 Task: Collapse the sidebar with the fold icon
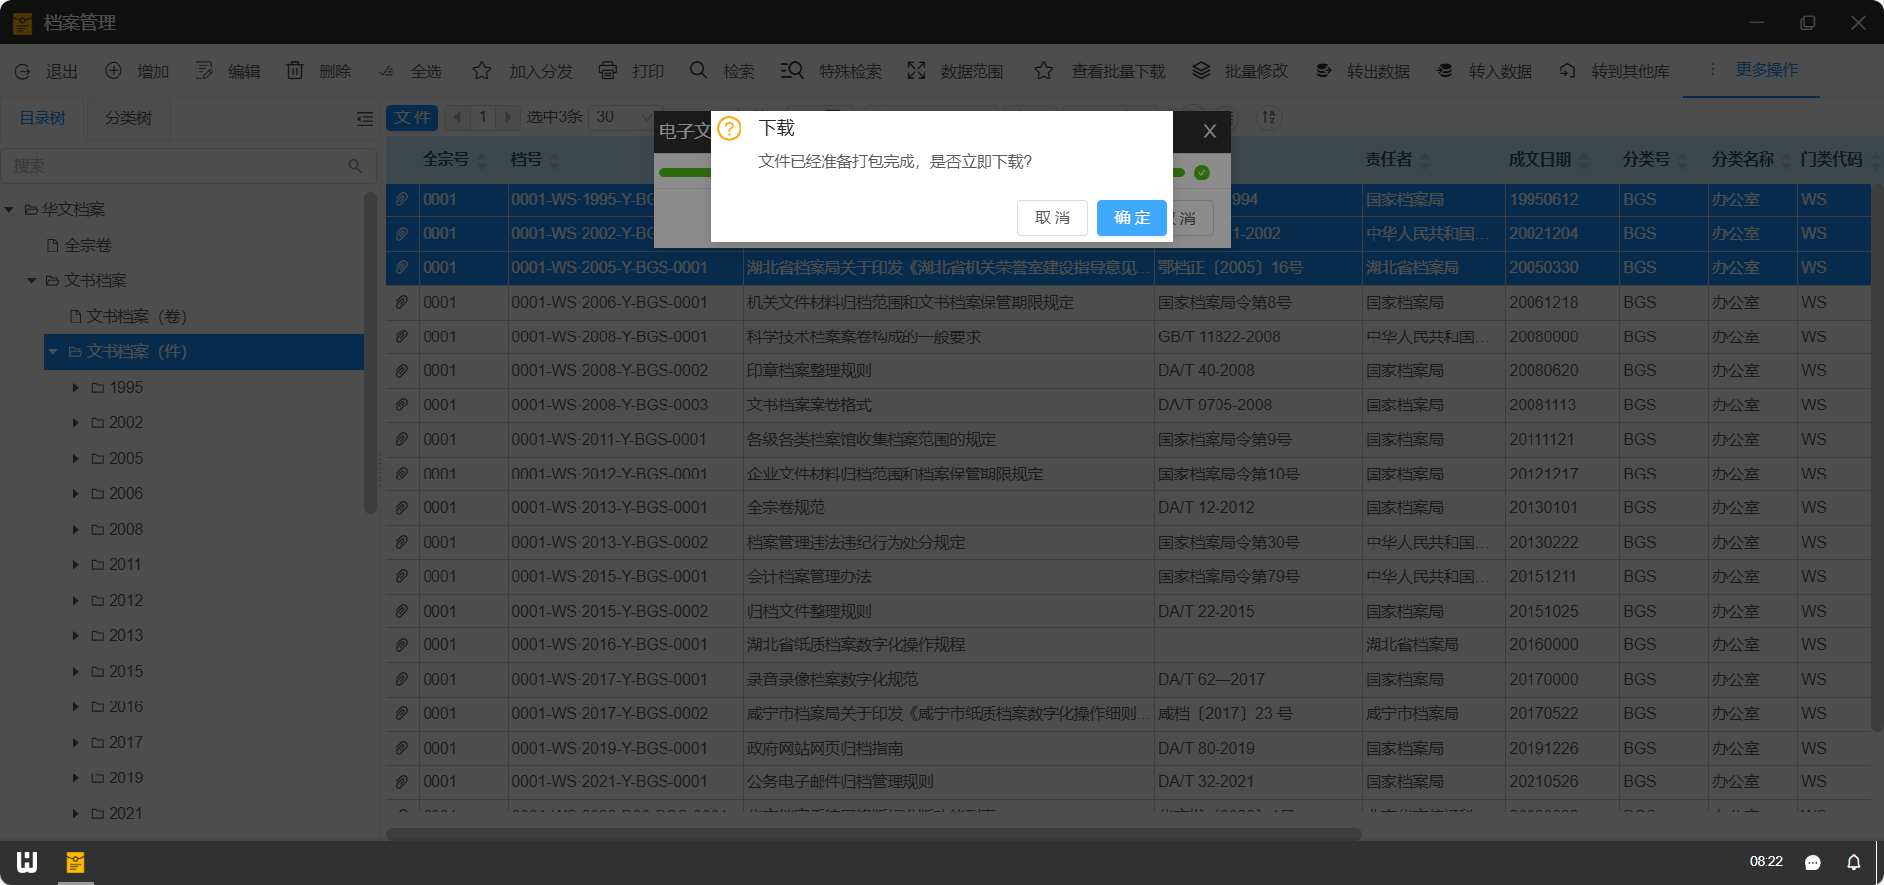364,119
